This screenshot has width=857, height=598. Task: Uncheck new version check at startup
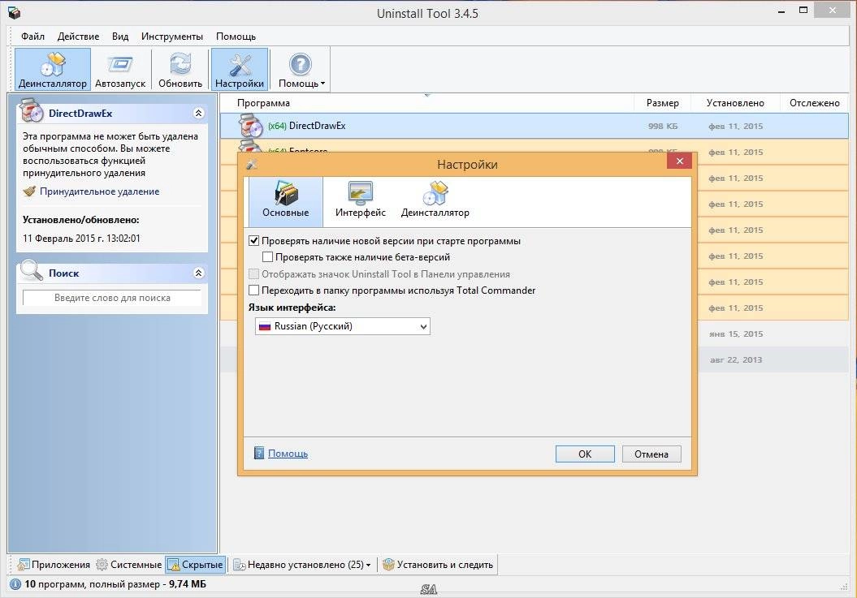coord(253,241)
